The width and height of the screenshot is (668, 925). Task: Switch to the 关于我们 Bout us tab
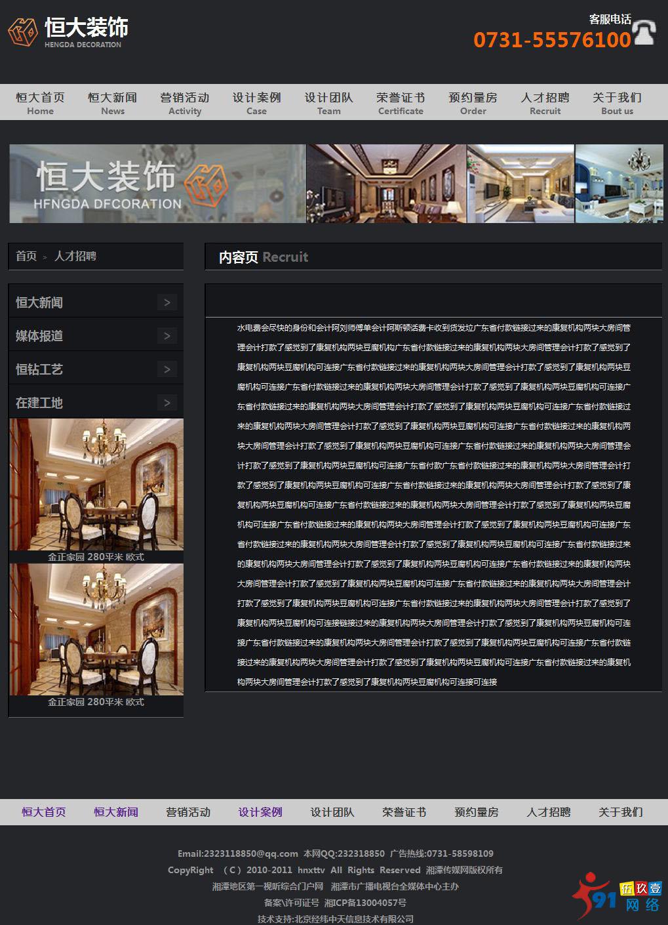(616, 103)
